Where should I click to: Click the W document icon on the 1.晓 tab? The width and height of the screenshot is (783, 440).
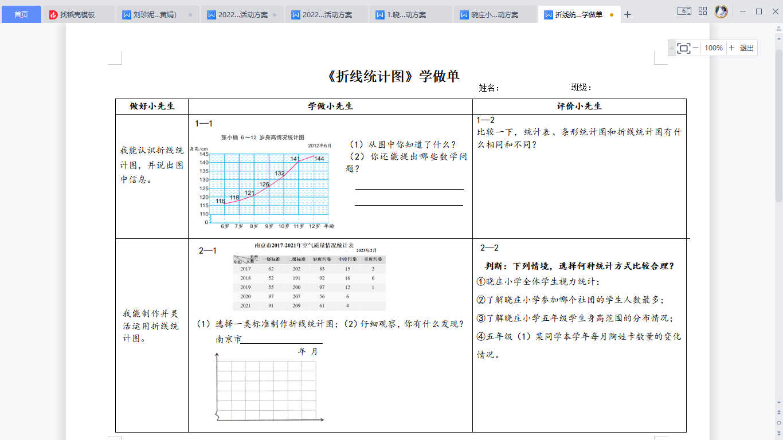click(380, 15)
